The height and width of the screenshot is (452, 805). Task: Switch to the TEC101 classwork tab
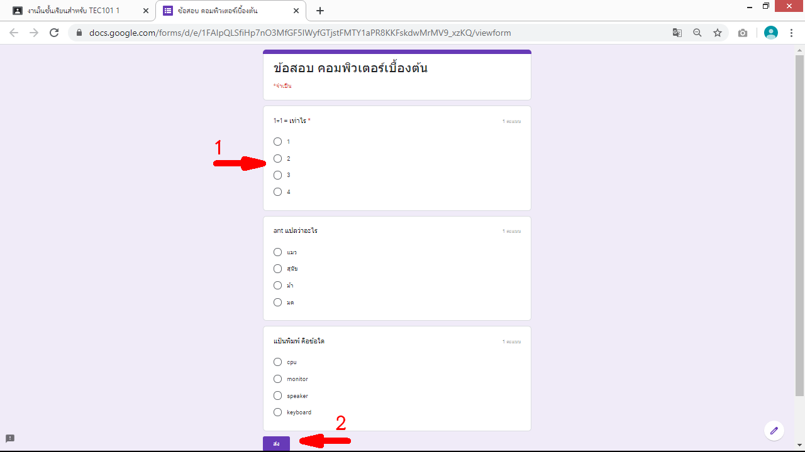[x=75, y=11]
